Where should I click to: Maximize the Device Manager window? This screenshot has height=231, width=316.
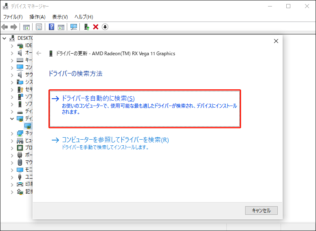[288, 6]
